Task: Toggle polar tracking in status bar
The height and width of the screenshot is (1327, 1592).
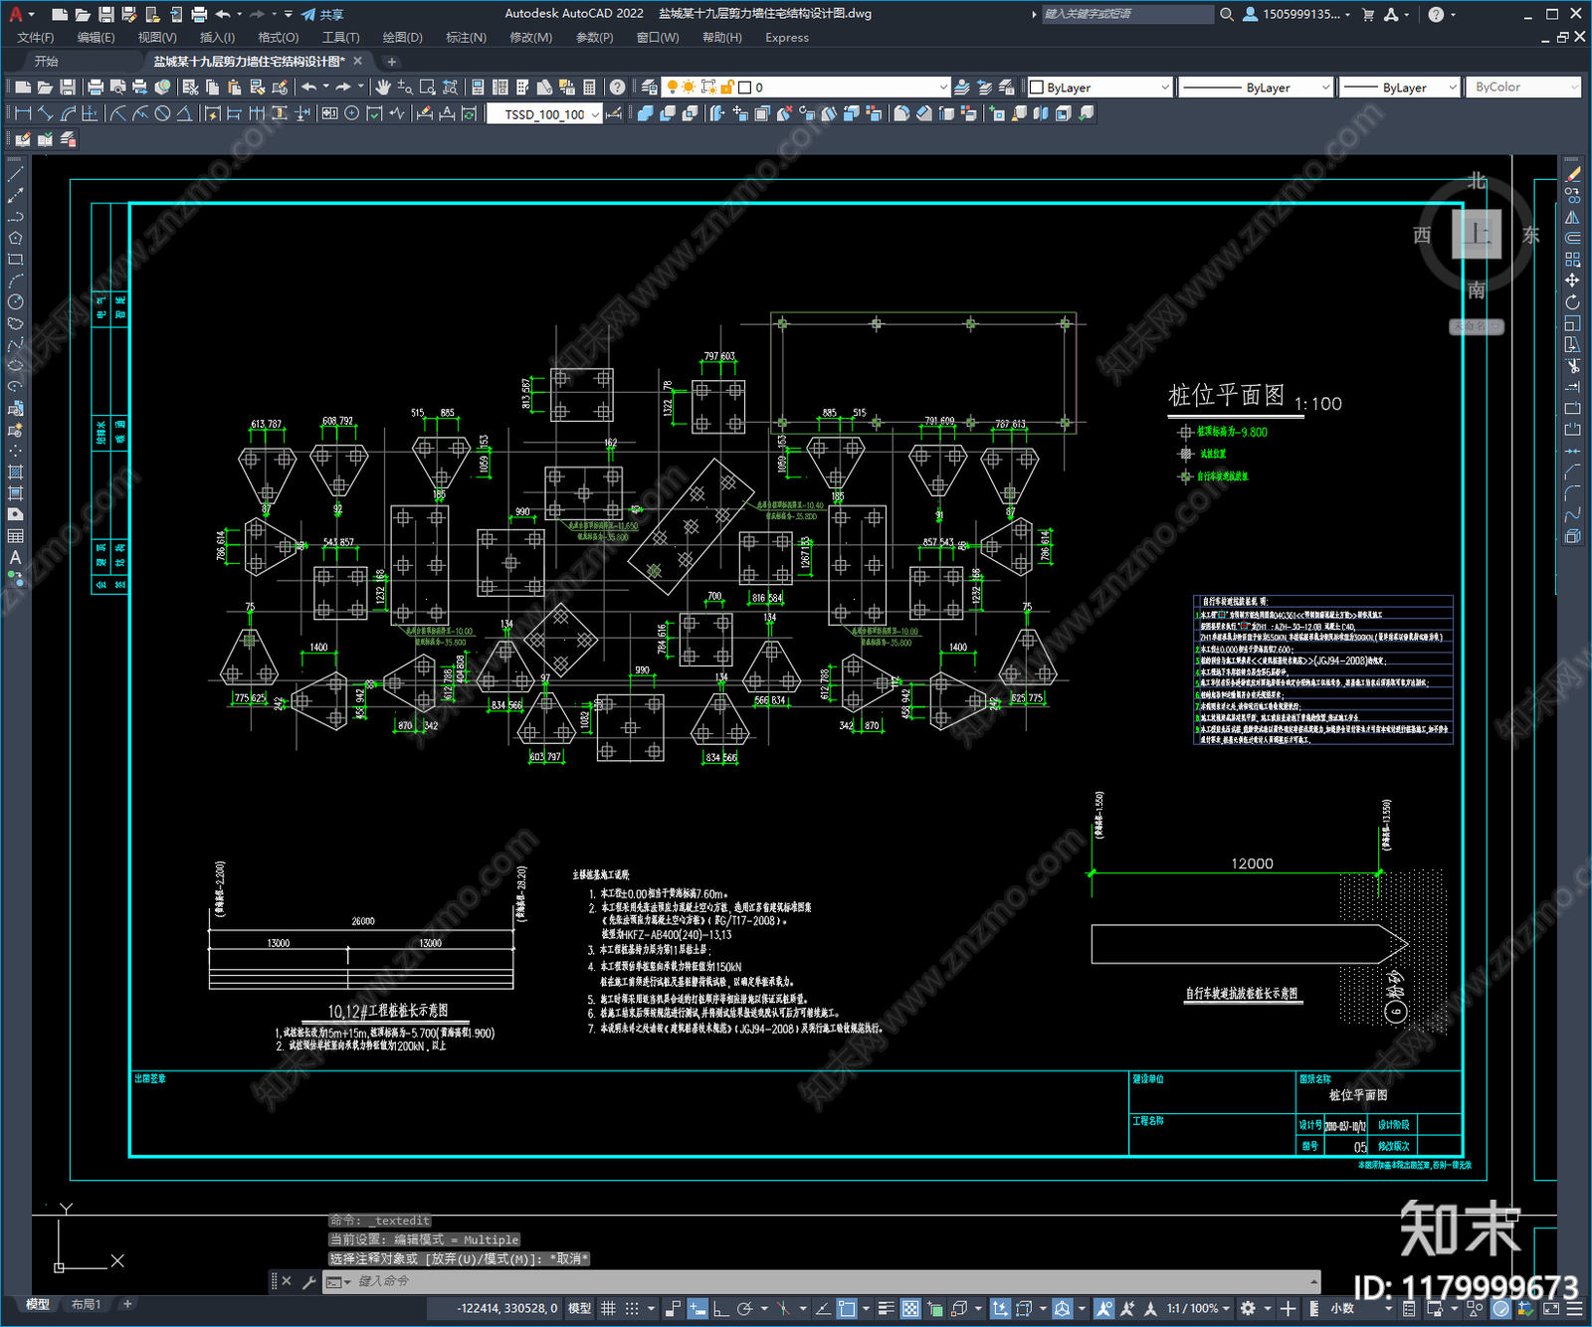Action: coord(744,1308)
